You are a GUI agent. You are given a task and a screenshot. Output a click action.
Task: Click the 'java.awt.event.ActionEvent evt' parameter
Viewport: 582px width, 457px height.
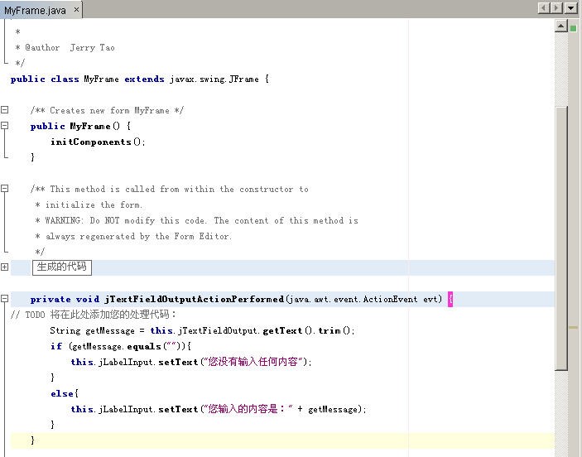point(363,299)
